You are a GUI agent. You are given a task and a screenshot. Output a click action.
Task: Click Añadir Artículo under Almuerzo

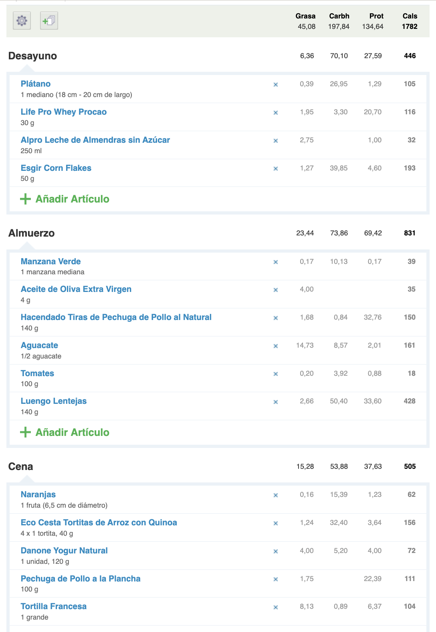coord(65,432)
